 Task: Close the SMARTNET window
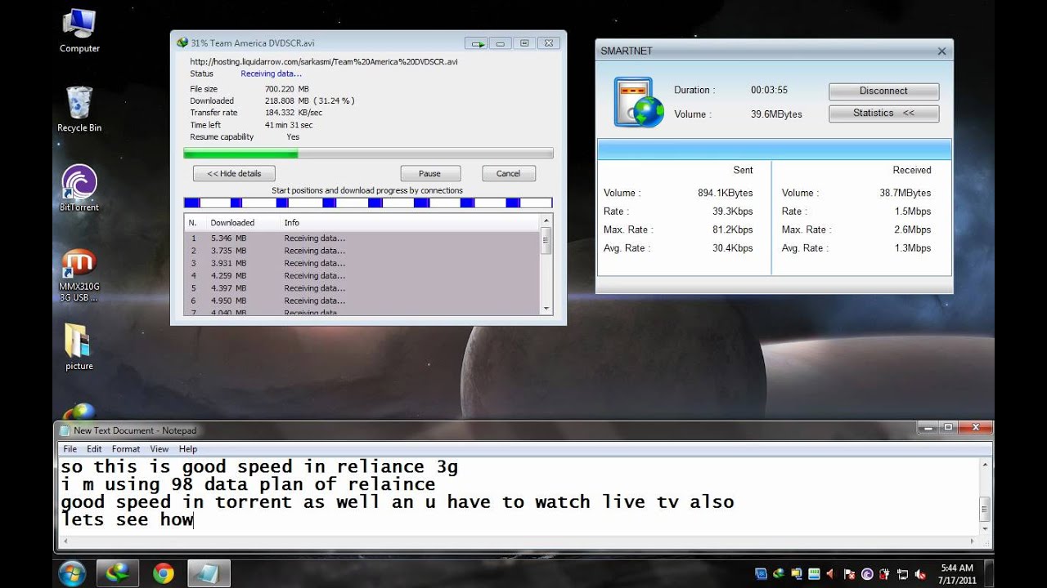click(941, 51)
